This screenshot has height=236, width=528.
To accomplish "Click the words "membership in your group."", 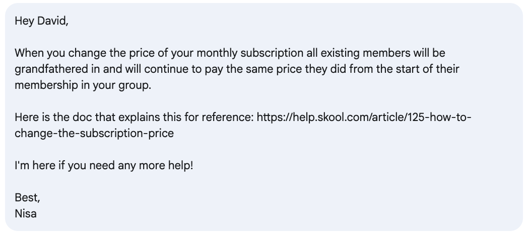I will click(x=83, y=85).
